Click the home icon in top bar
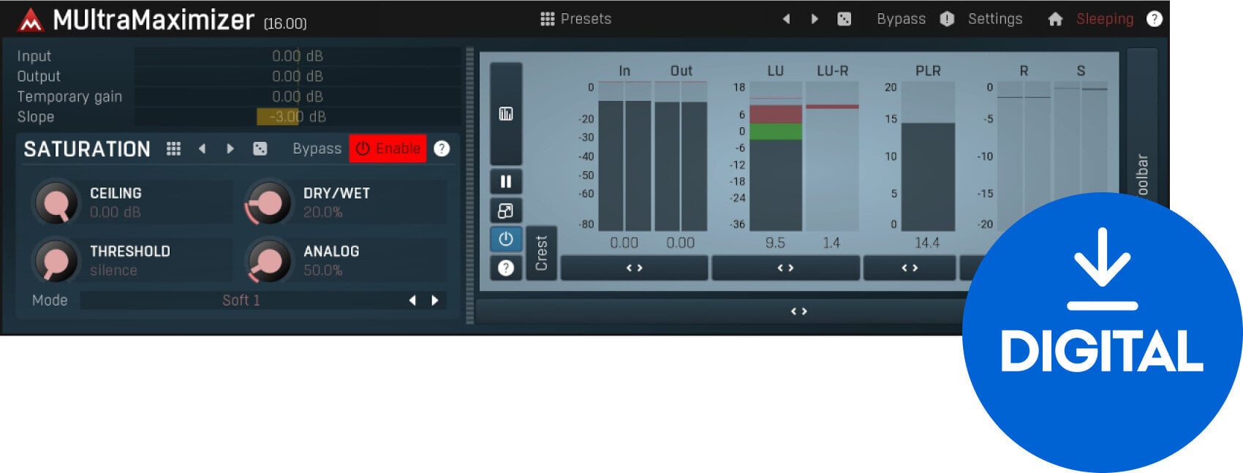The height and width of the screenshot is (473, 1243). (x=1055, y=19)
